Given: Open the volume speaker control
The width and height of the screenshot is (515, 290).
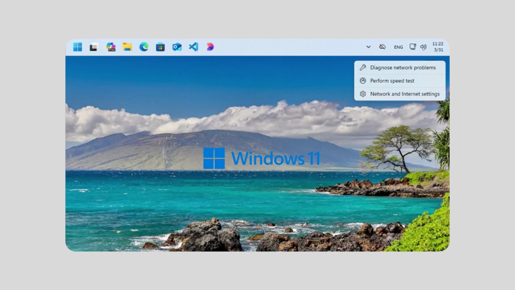Looking at the screenshot, I should [423, 47].
